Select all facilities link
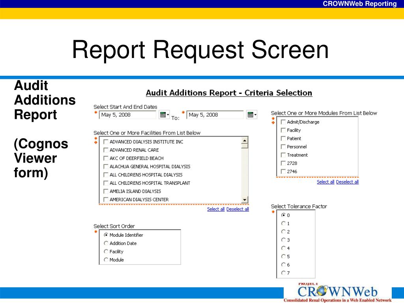 tap(216, 209)
